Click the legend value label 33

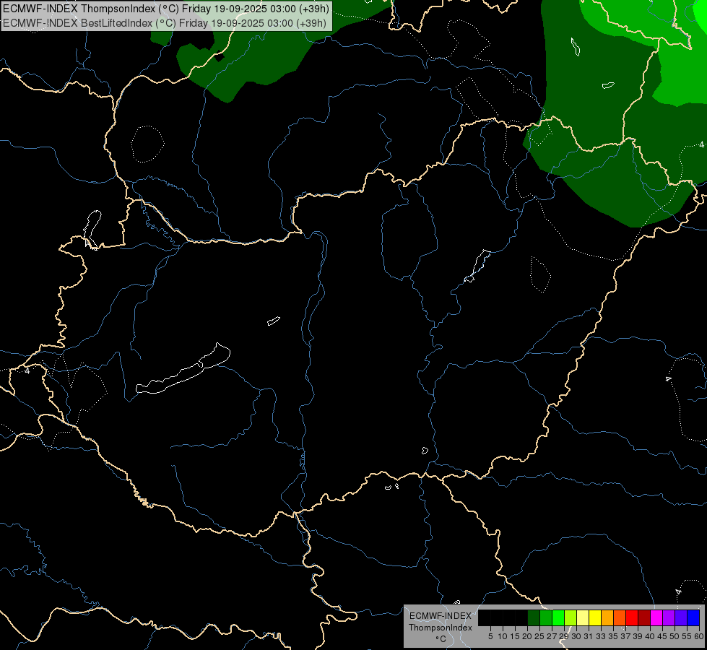(601, 636)
